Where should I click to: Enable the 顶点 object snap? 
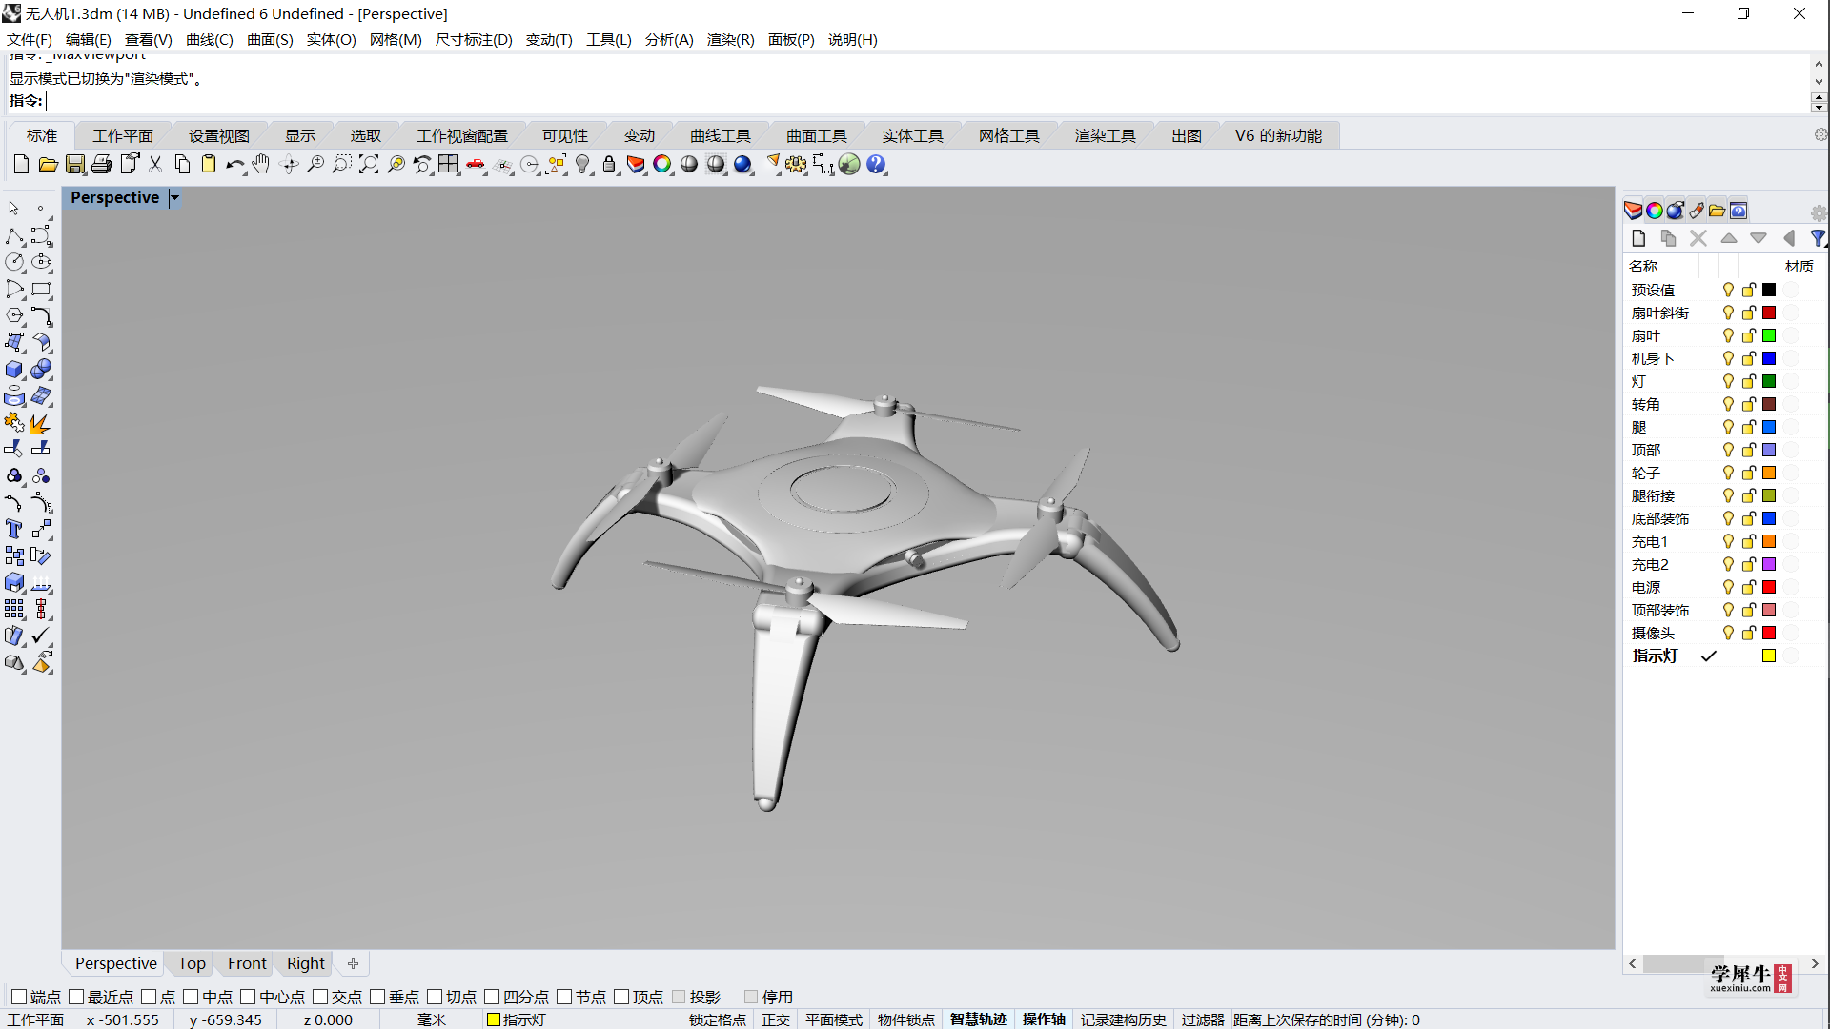[x=621, y=997]
